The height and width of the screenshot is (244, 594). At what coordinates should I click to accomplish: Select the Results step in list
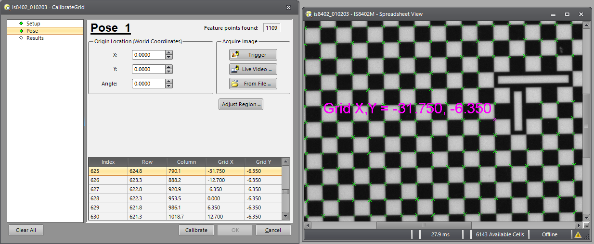pyautogui.click(x=35, y=38)
